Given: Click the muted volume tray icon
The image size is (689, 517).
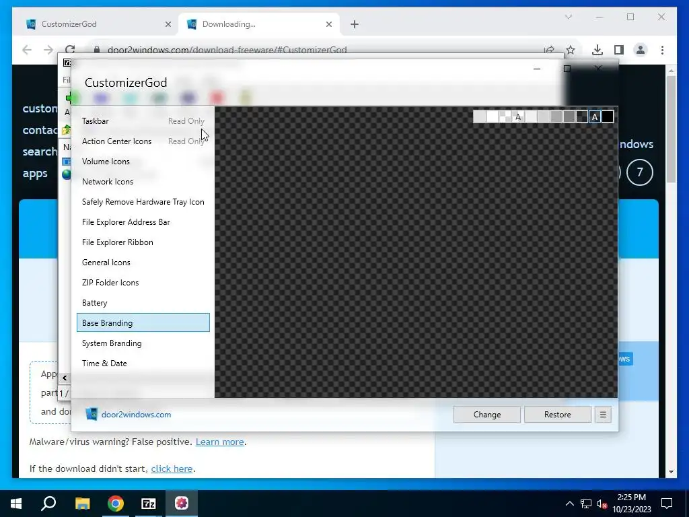Looking at the screenshot, I should 602,504.
